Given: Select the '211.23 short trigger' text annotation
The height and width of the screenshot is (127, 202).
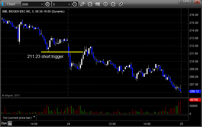Looking at the screenshot, I should tap(45, 57).
